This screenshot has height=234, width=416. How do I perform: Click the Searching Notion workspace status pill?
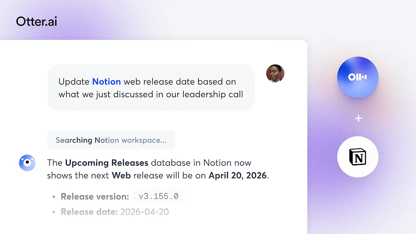(111, 140)
